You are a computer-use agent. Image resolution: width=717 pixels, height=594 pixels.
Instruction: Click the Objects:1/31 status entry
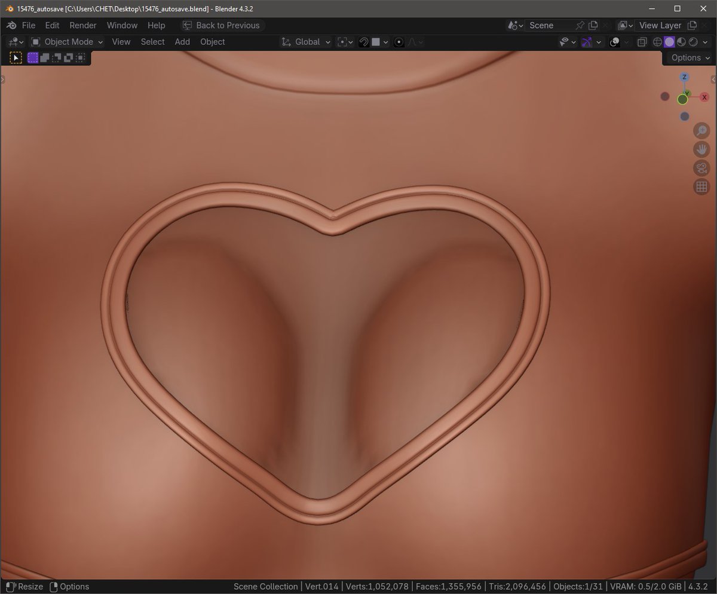[578, 586]
